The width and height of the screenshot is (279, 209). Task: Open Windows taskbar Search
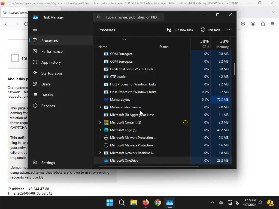(x=122, y=202)
